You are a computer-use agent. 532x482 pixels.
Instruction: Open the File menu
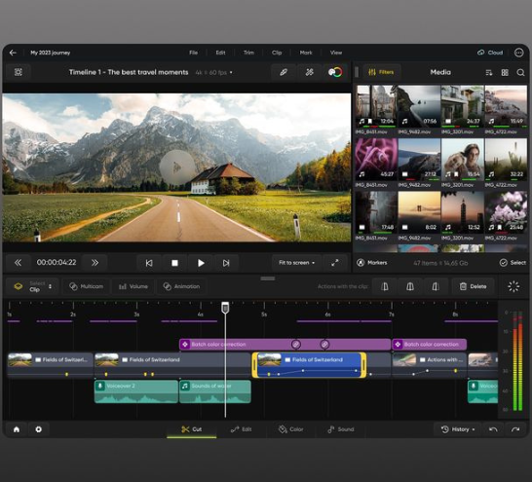(193, 53)
